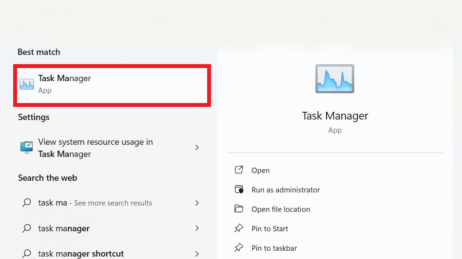Click the Settings section heading
The height and width of the screenshot is (259, 462).
pos(34,117)
